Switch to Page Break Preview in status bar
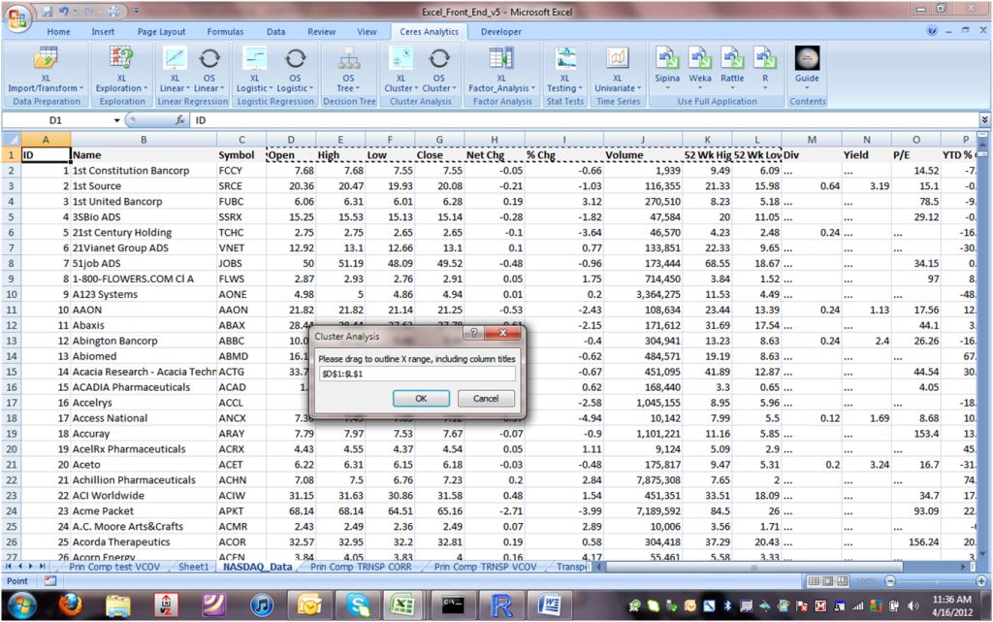The image size is (993, 622). click(x=842, y=581)
